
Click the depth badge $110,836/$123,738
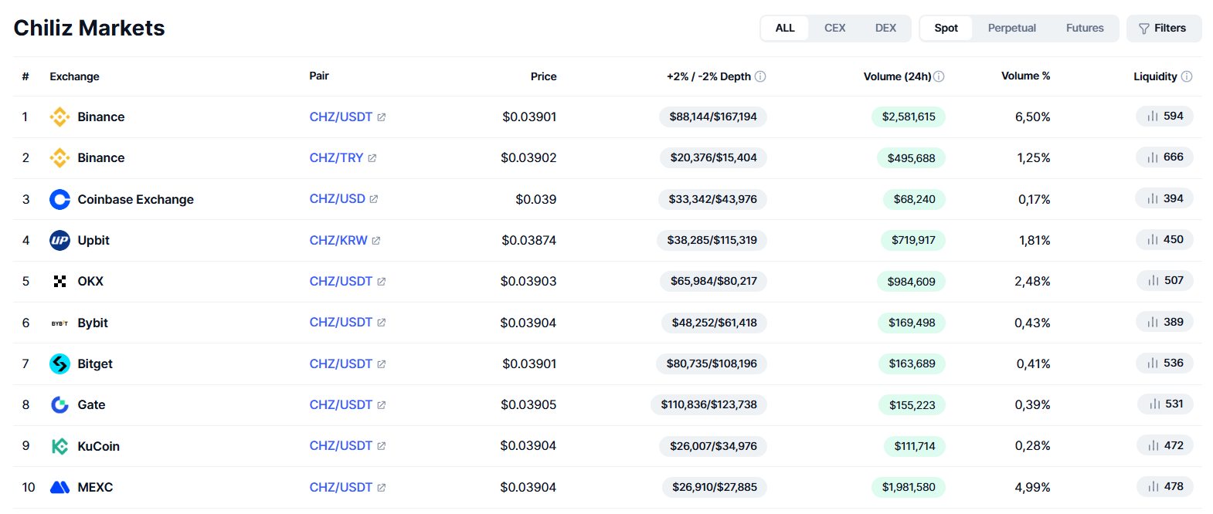coord(708,404)
